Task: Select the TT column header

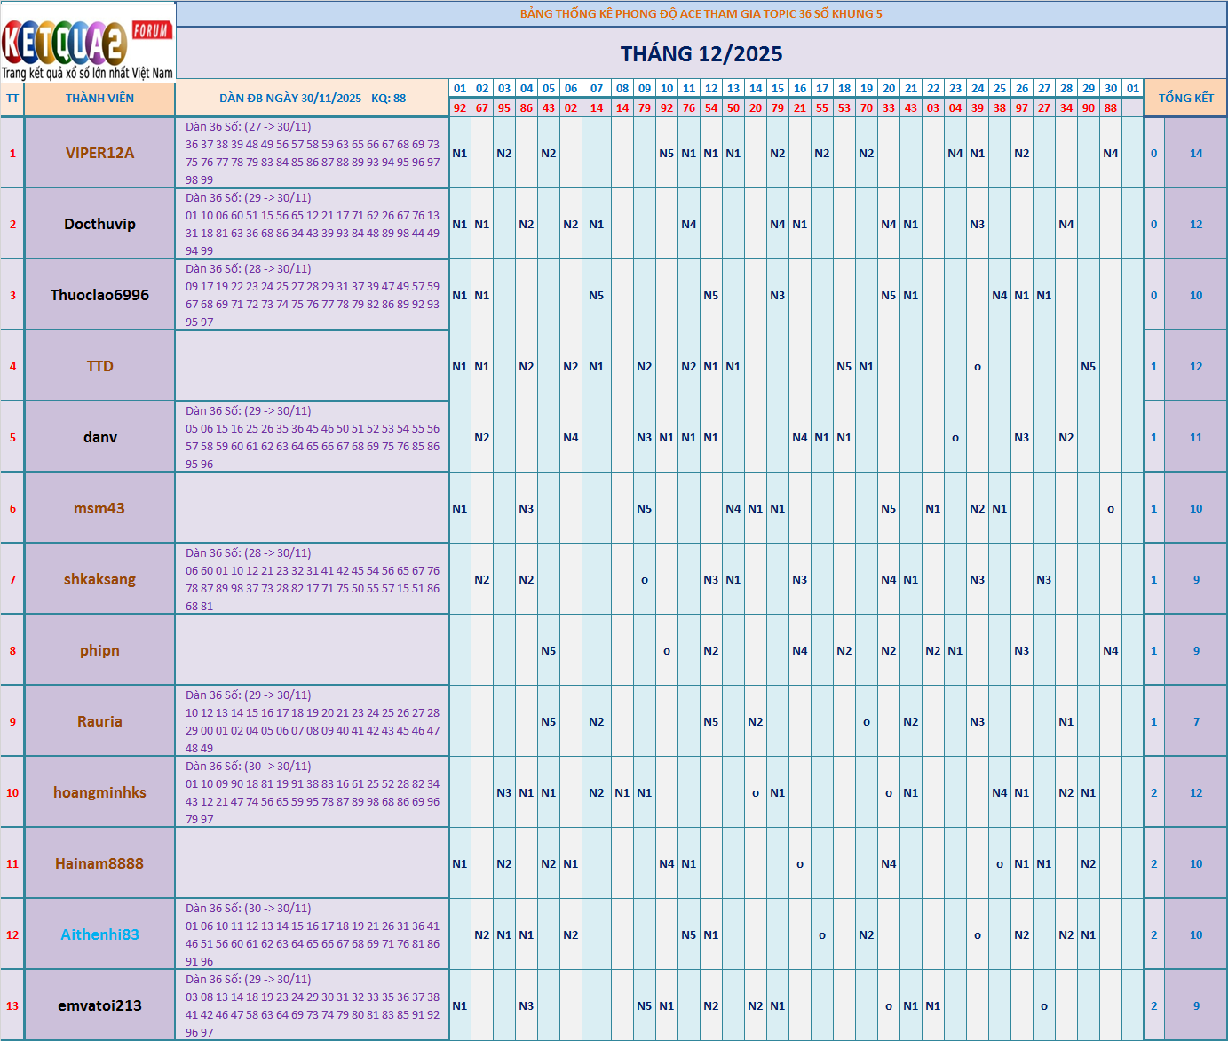Action: point(12,99)
